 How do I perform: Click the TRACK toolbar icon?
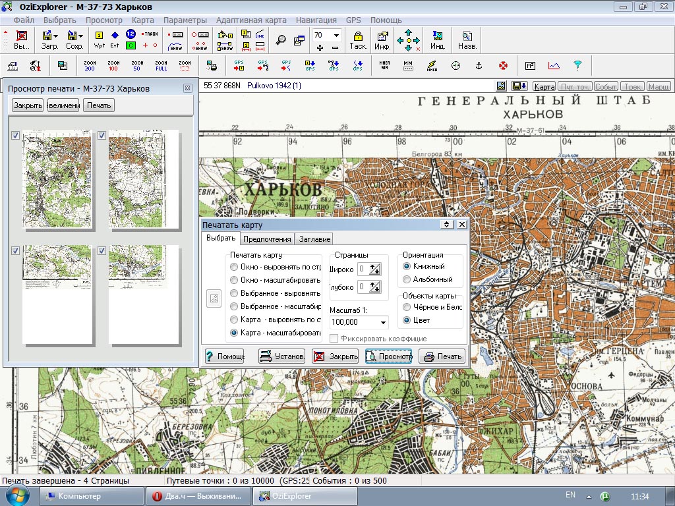coord(151,34)
